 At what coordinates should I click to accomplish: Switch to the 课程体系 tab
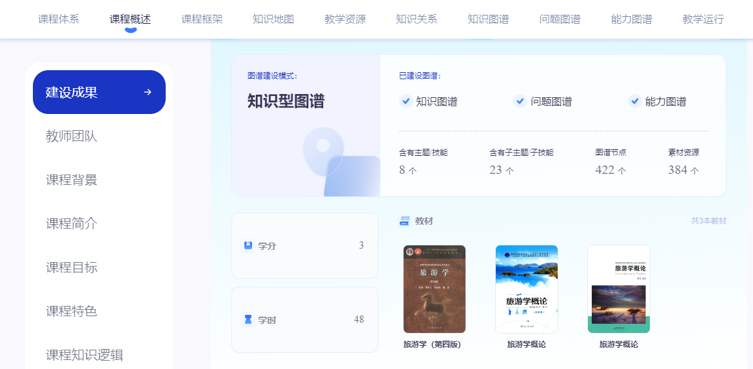pos(59,19)
